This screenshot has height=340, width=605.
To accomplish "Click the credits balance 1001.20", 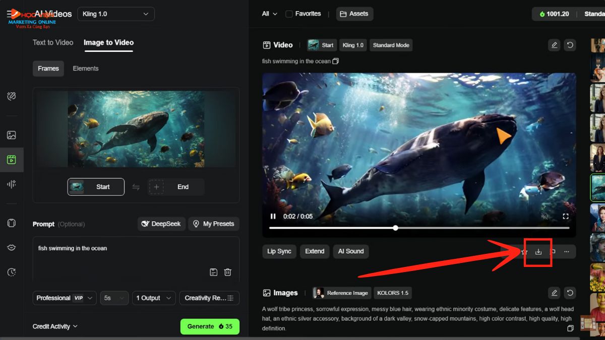I will pyautogui.click(x=554, y=14).
